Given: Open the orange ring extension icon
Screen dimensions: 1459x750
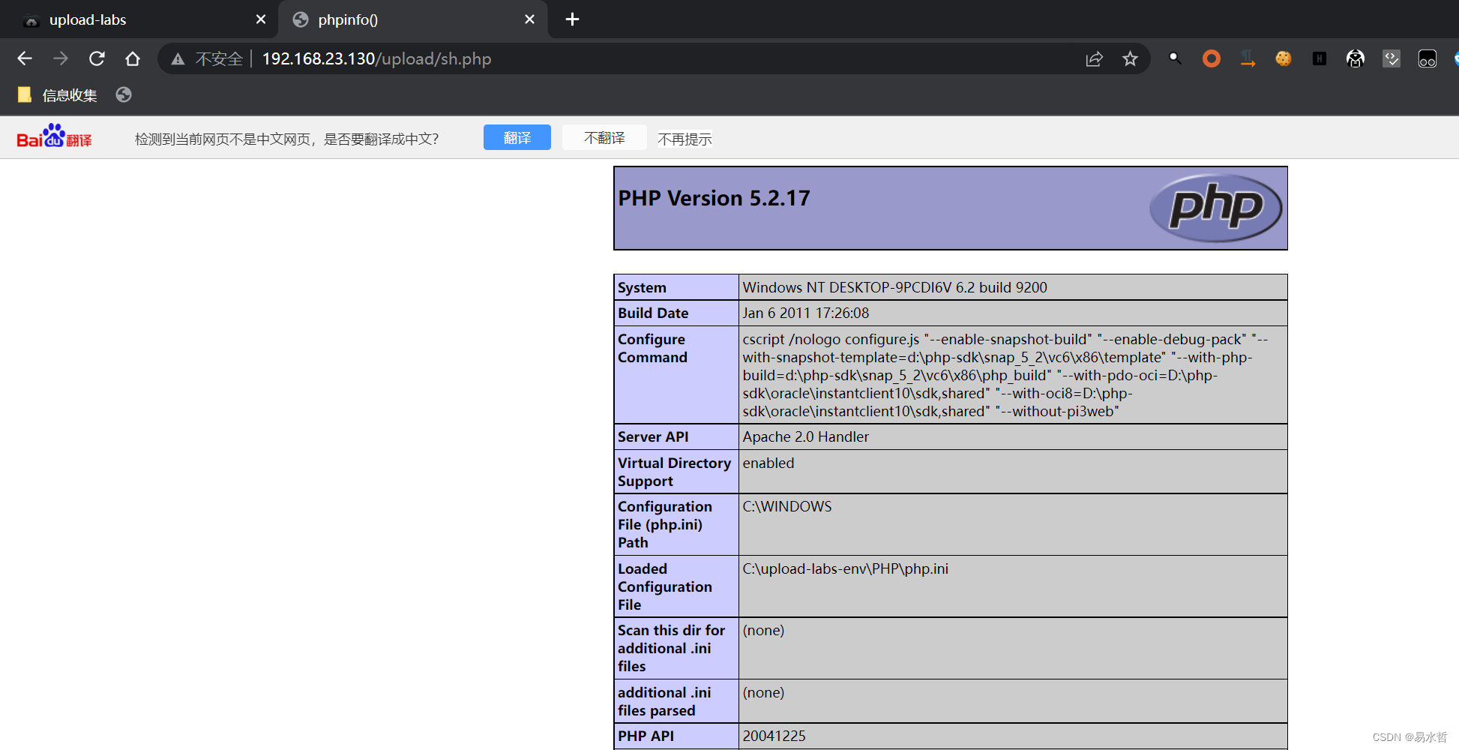Looking at the screenshot, I should point(1212,58).
